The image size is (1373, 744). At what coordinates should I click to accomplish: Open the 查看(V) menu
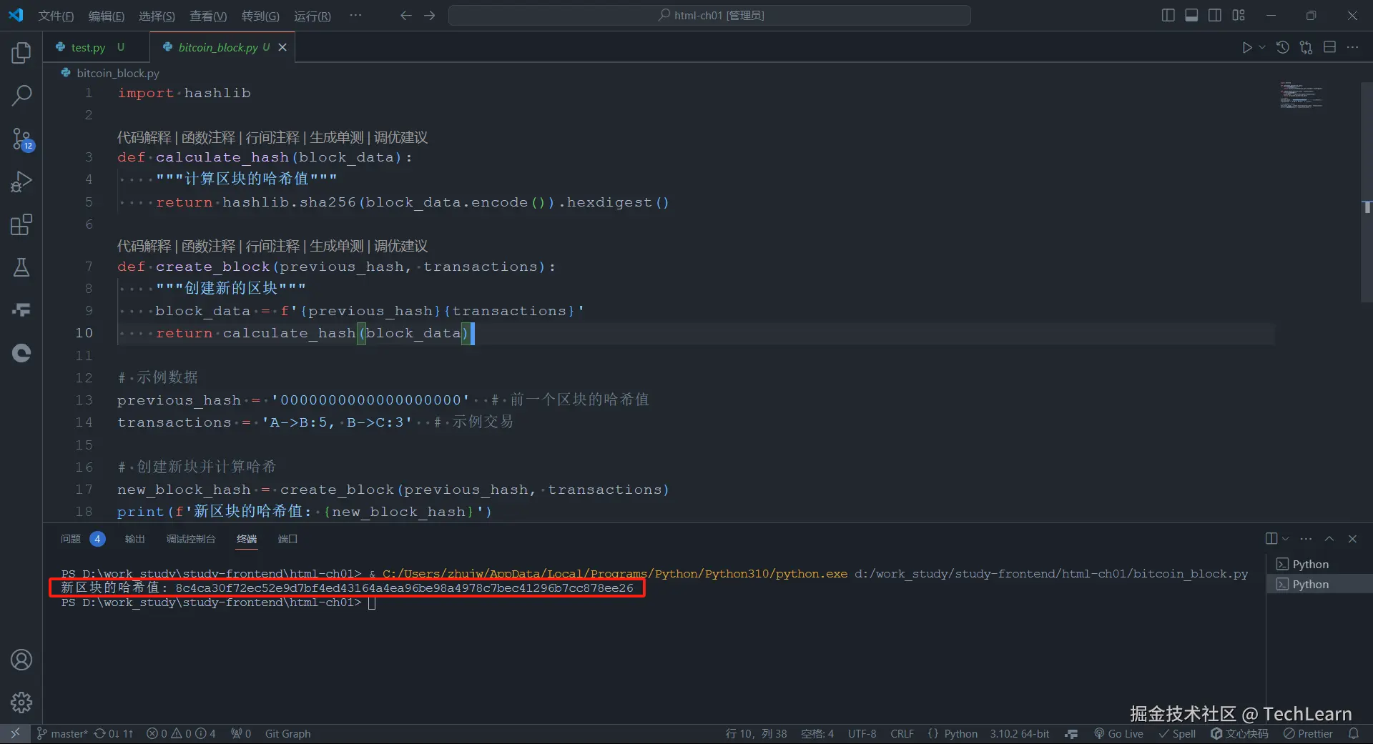pos(208,16)
